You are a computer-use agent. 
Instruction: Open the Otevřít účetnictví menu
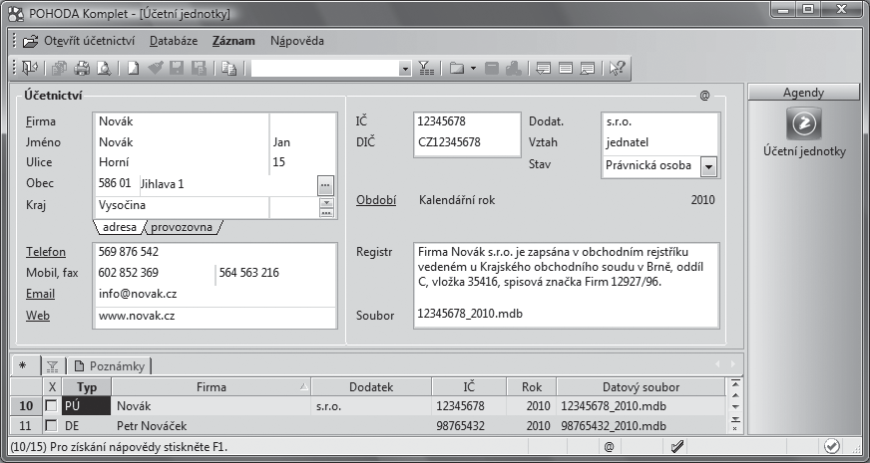(x=90, y=41)
